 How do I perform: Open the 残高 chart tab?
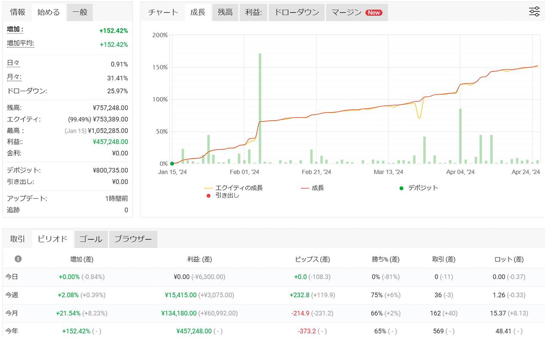pos(225,12)
